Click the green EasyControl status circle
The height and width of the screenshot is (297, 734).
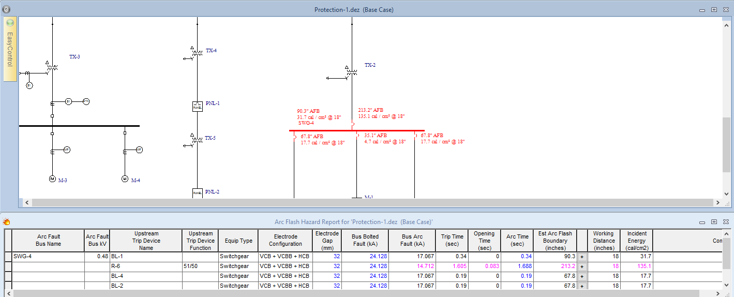click(10, 23)
